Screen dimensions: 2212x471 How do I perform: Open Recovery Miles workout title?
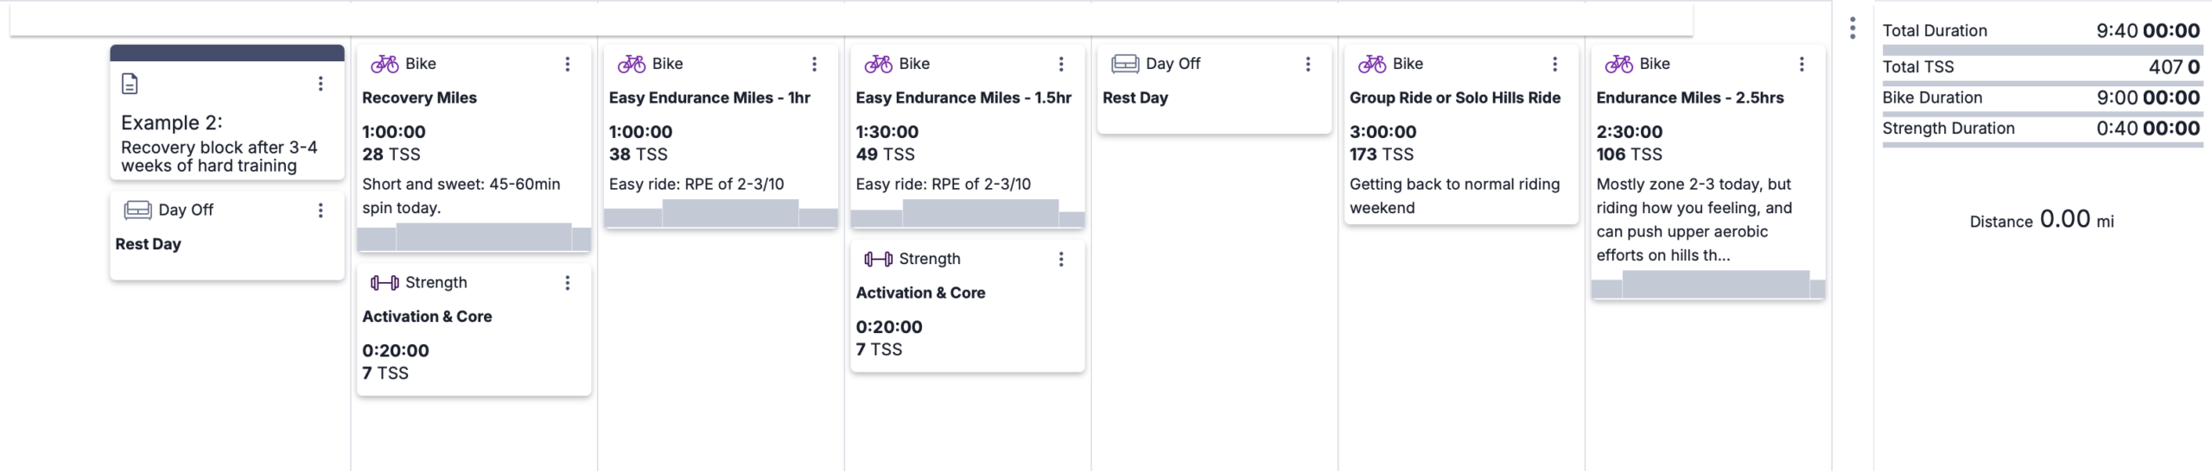(x=419, y=97)
